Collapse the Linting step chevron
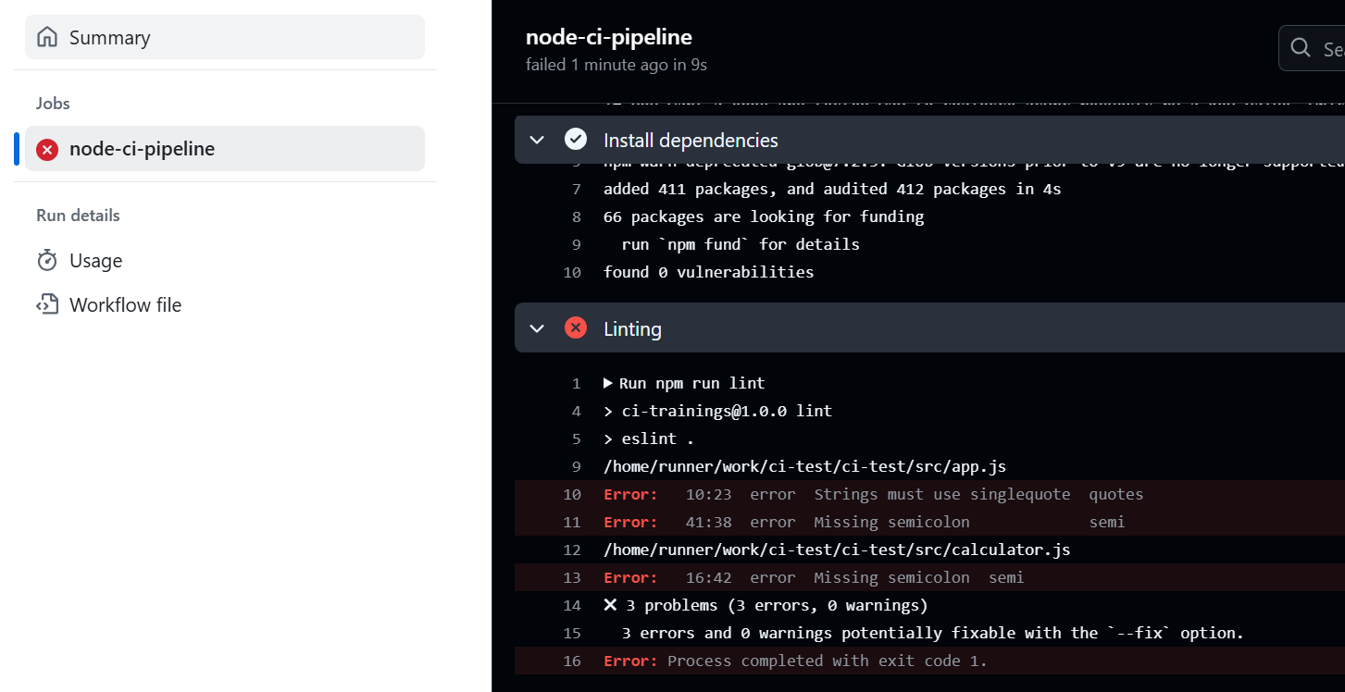The image size is (1345, 692). click(x=537, y=328)
